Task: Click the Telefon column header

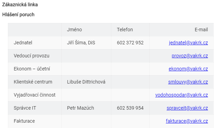Action: 125,30
